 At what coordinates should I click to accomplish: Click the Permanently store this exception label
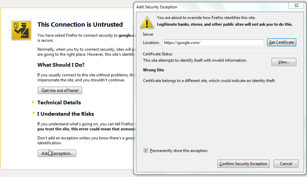pos(178,151)
